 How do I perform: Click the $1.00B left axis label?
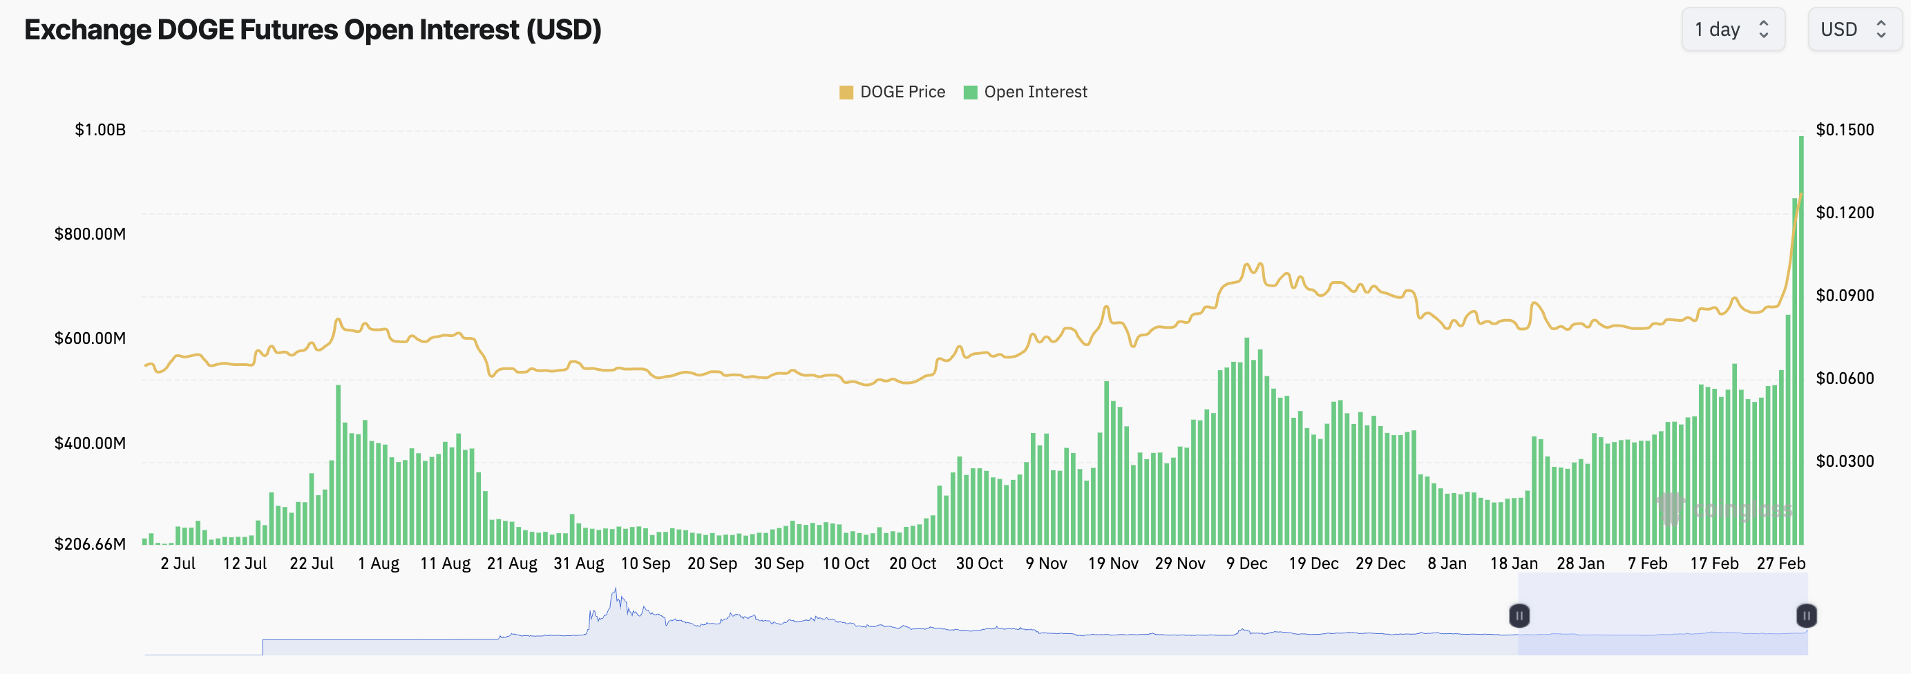tap(100, 130)
